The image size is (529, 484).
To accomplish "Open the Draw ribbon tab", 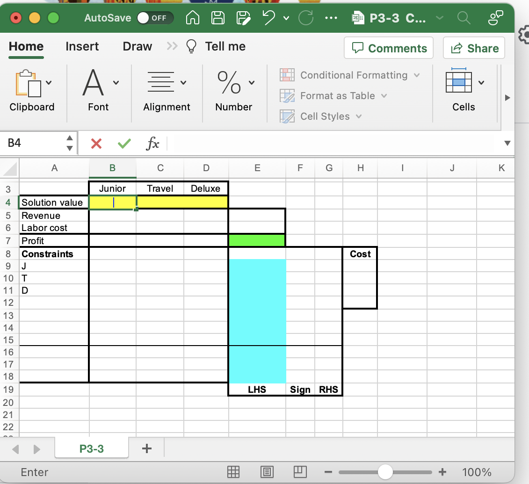I will pyautogui.click(x=138, y=46).
